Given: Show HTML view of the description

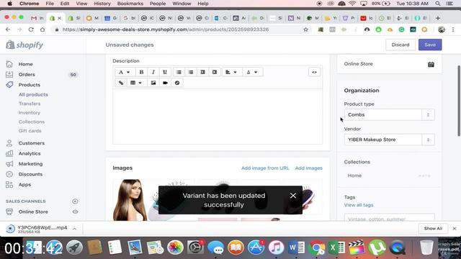Looking at the screenshot, I should tap(314, 72).
